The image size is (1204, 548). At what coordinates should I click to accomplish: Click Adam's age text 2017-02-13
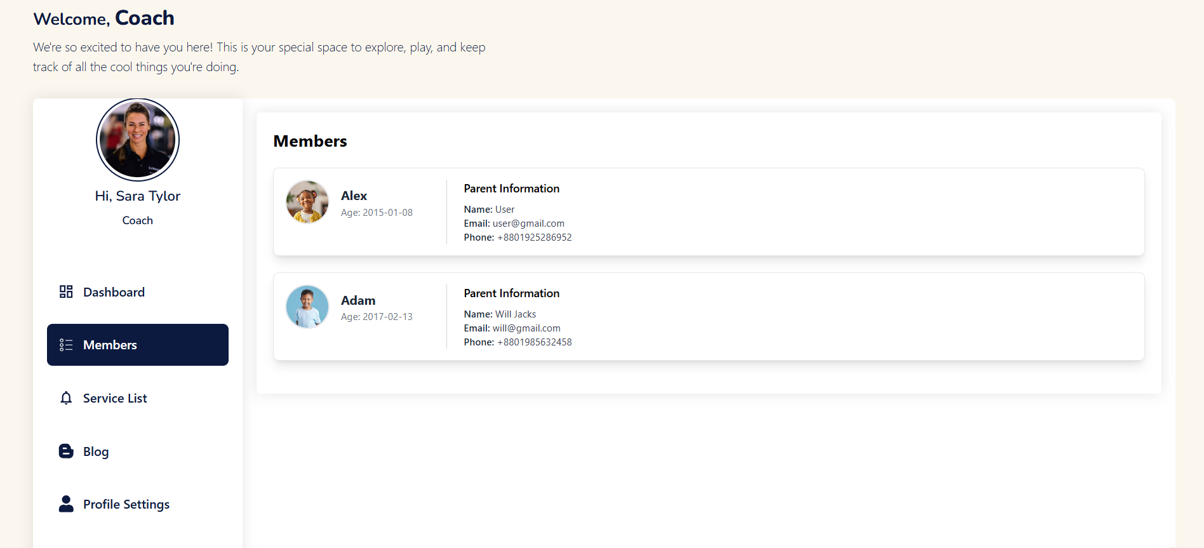[387, 317]
